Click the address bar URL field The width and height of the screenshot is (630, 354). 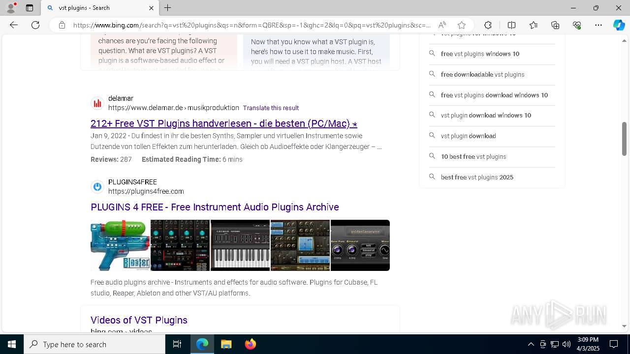[x=252, y=25]
